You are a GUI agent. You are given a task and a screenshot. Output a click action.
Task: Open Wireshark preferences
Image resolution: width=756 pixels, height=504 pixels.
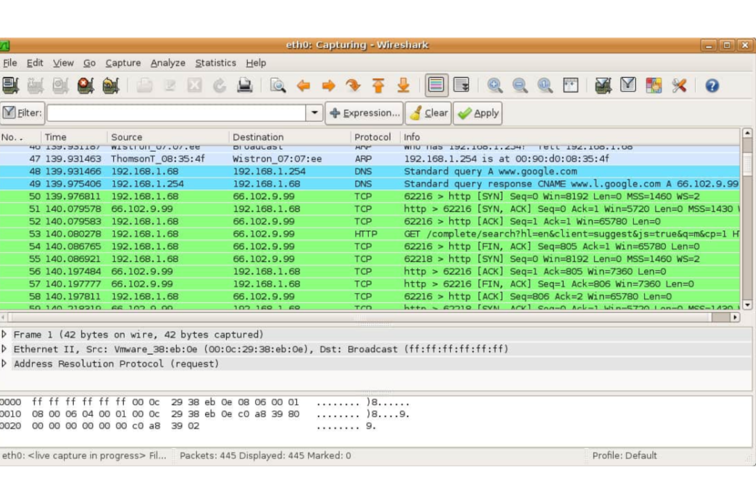[679, 85]
